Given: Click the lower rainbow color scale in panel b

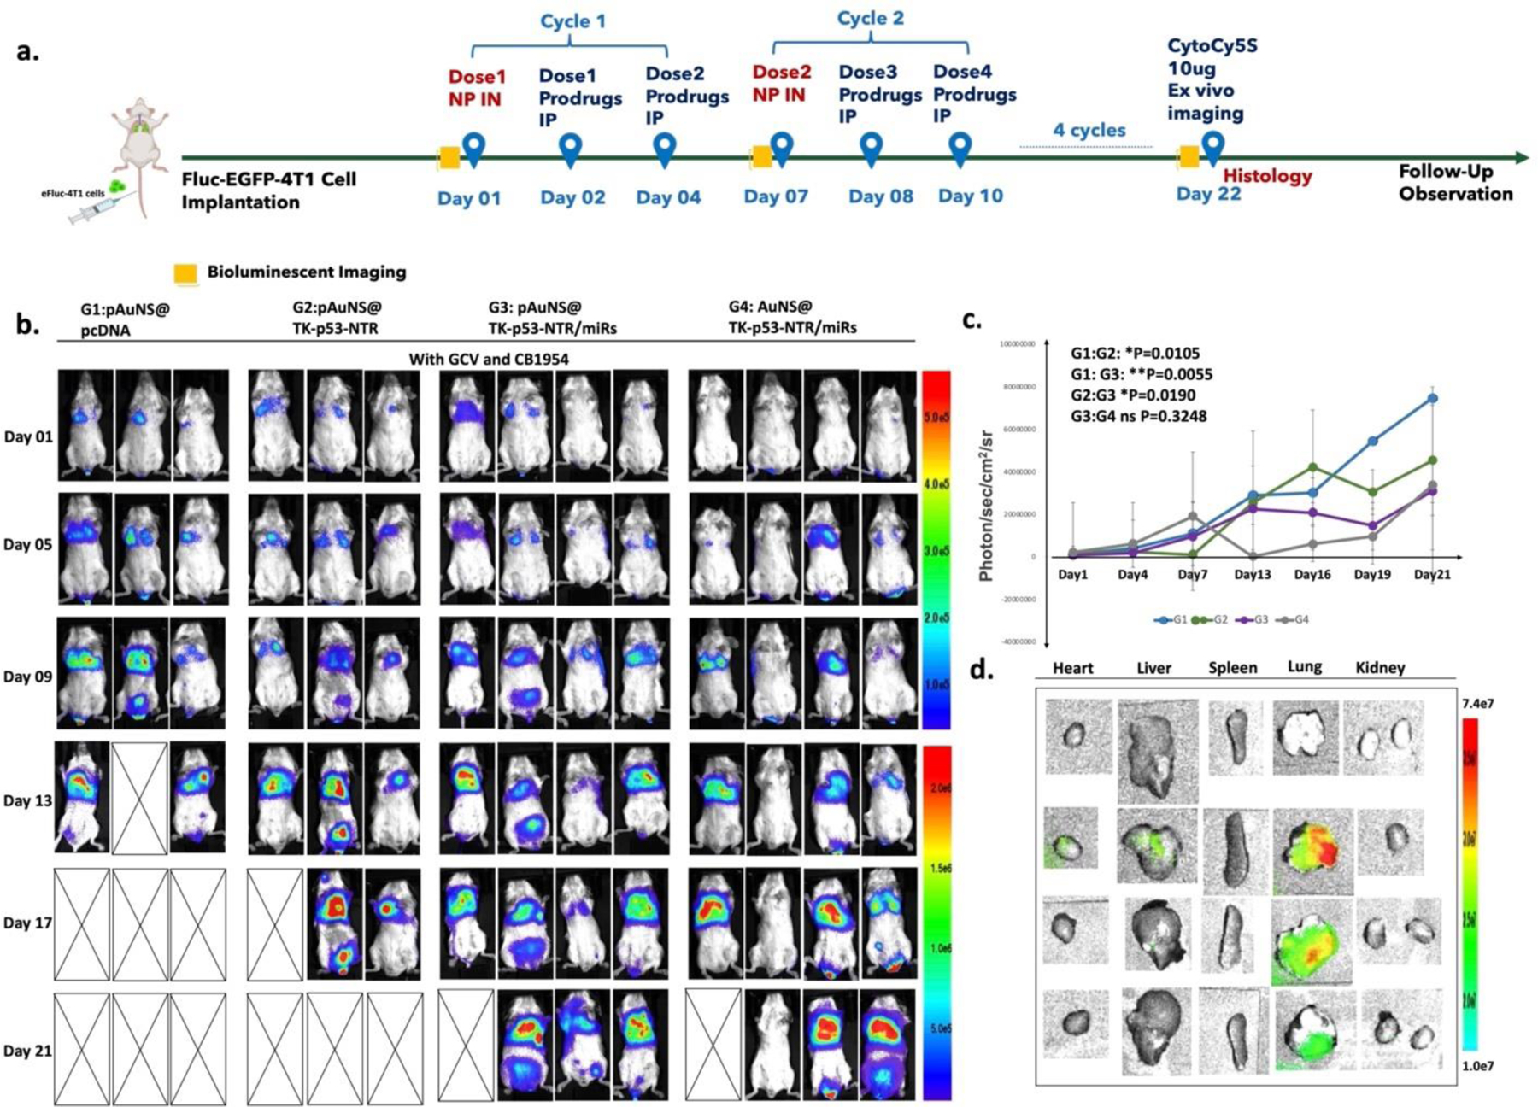Looking at the screenshot, I should [936, 922].
